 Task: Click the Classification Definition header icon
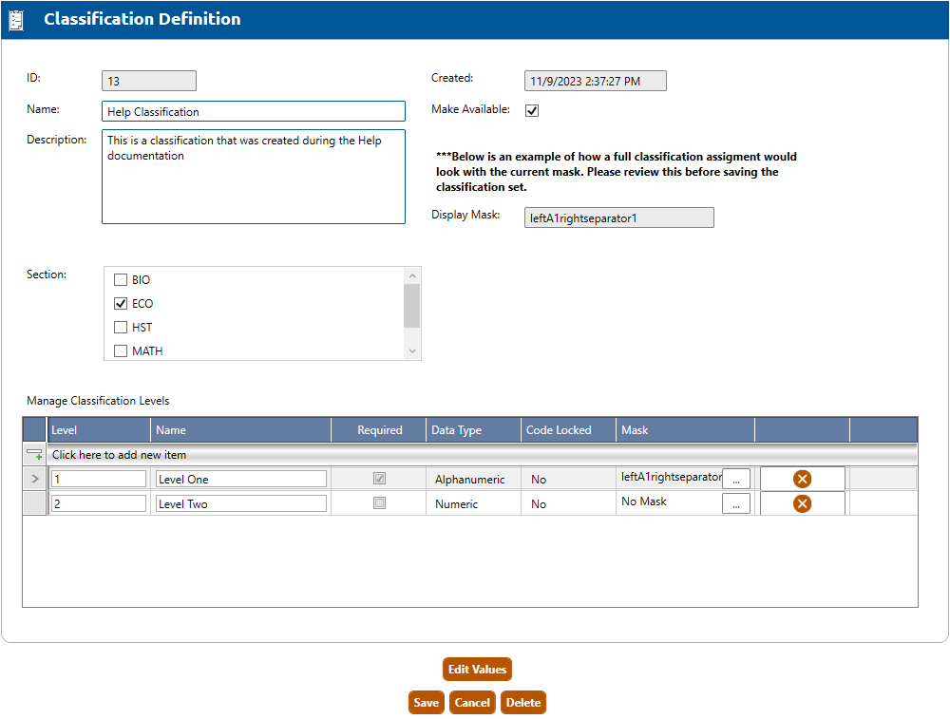coord(16,20)
